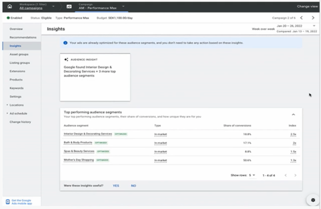Click the 2.5x index value
321x209 pixels.
293,134
